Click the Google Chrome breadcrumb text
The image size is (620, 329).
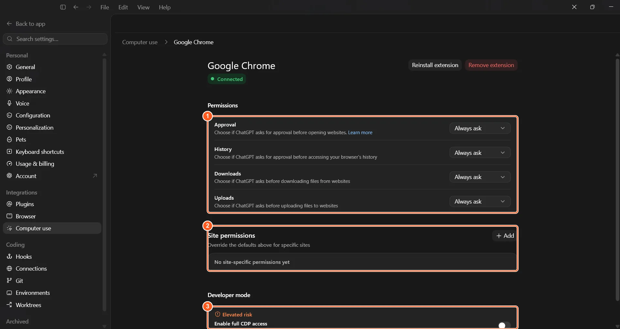193,42
